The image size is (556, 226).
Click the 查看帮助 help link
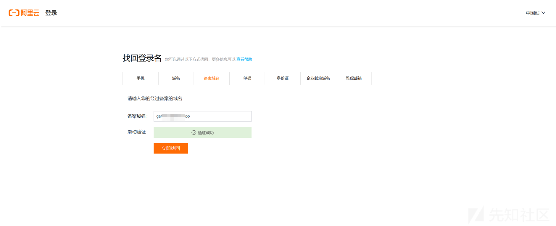coord(244,59)
